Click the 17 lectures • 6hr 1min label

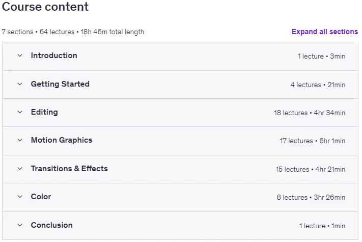pos(313,141)
